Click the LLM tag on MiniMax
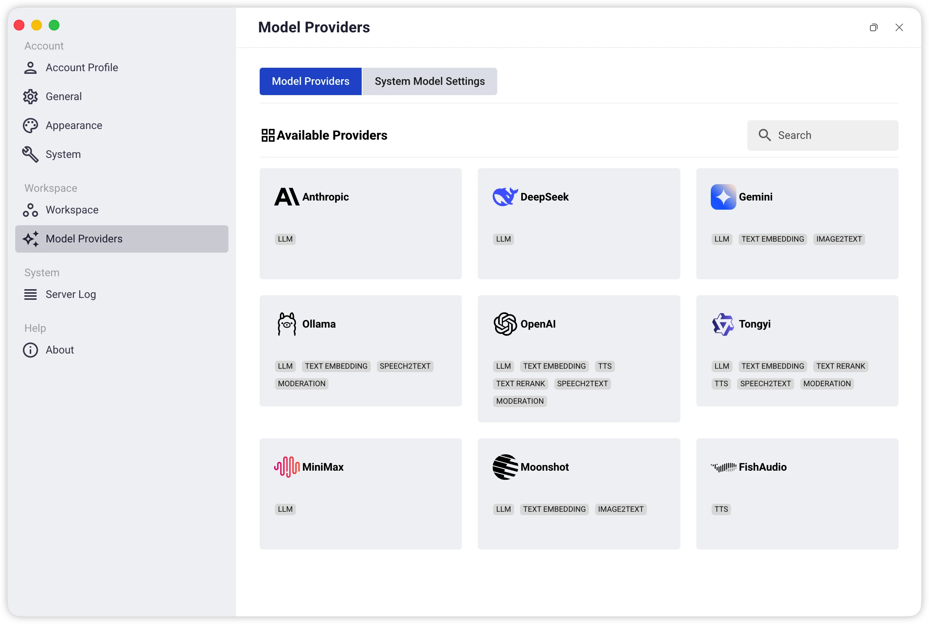 [285, 509]
